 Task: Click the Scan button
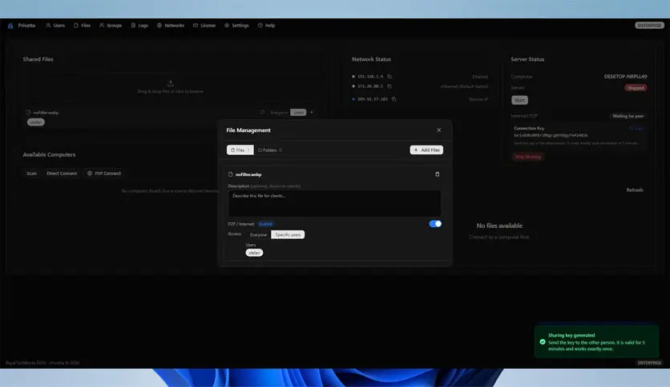click(x=31, y=174)
